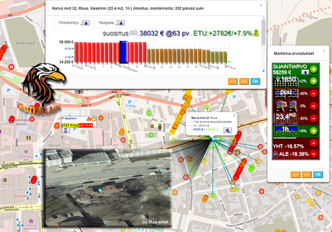Viewport: 332px width, 232px height.
Task: Click the flame icon in the Kesklinn box
Action: coord(89,119)
